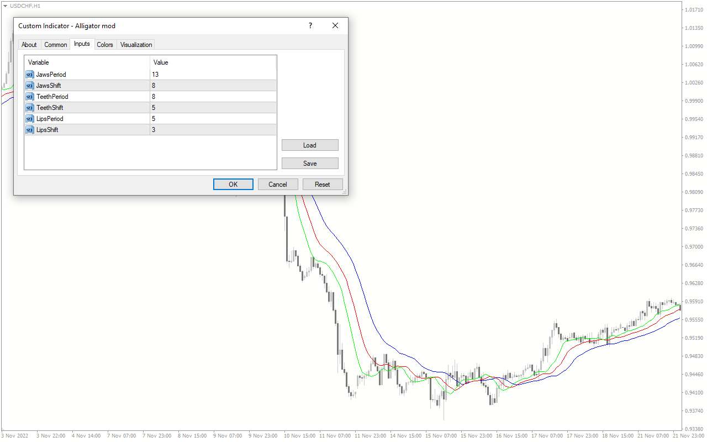Click the TeethShift variable name
Screen dimensions: 707x442
[50, 108]
